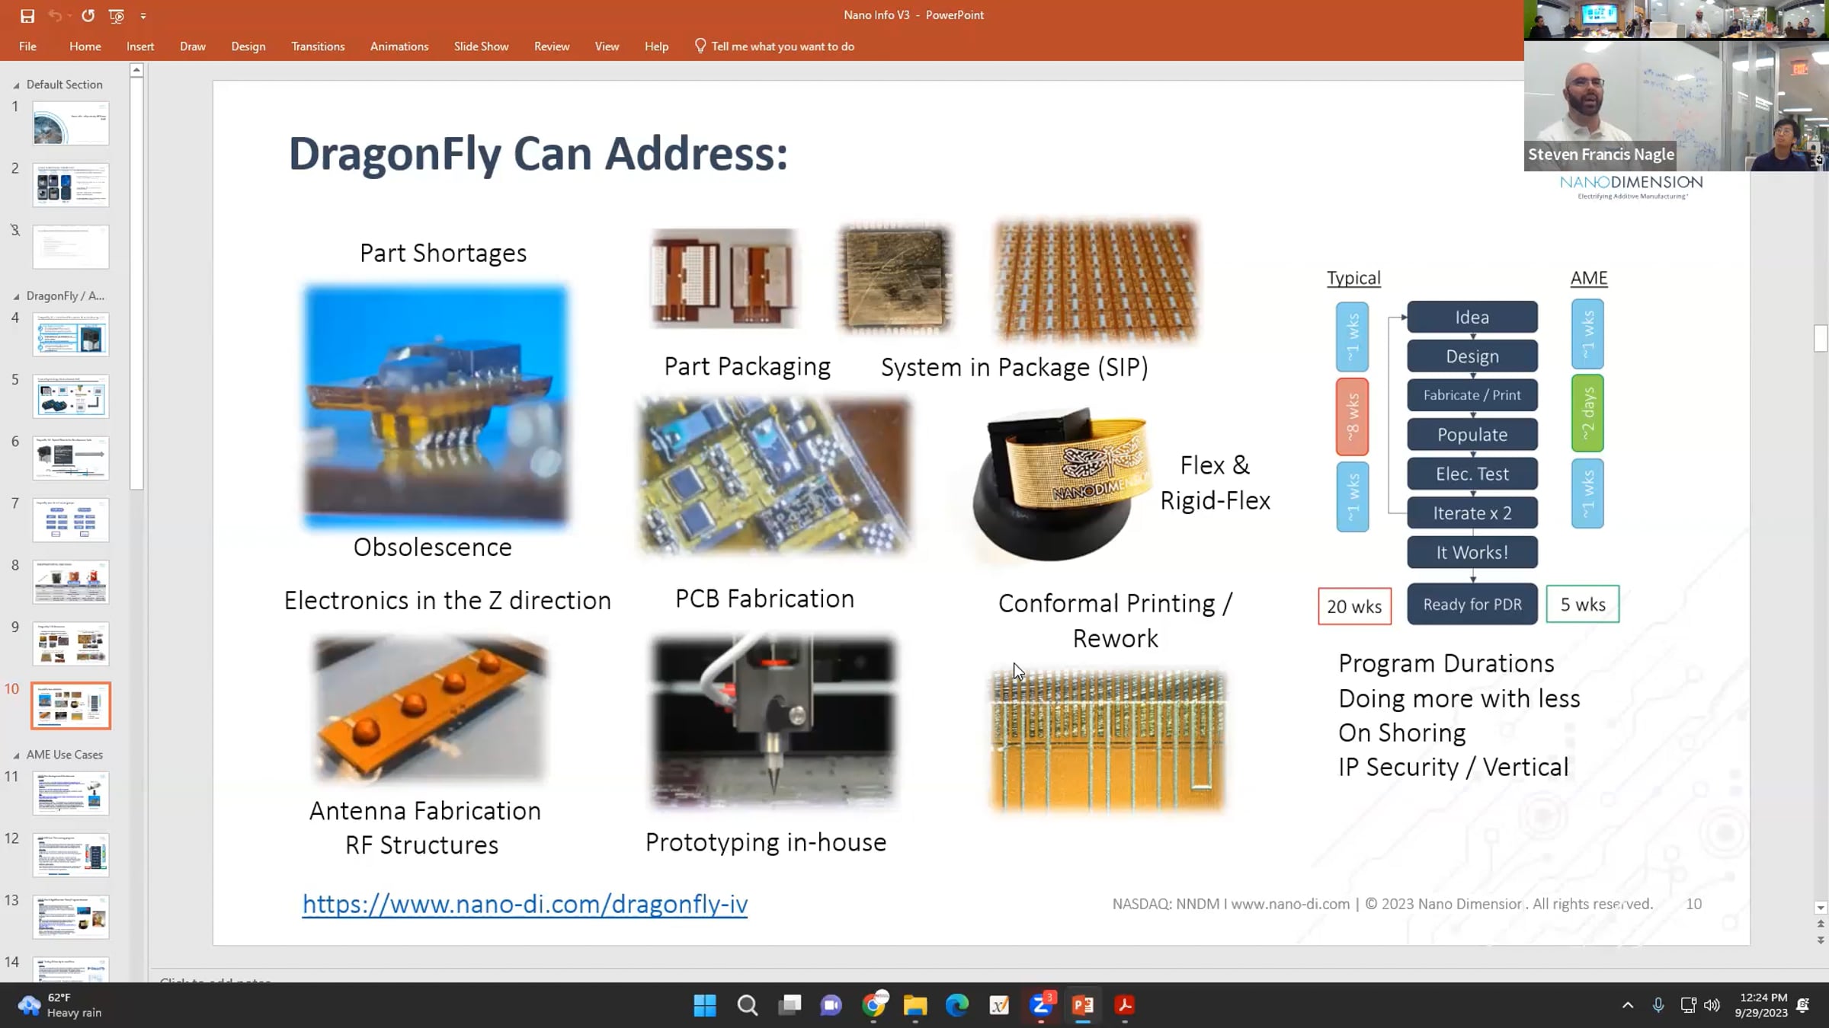Click the Adobe Acrobat taskbar icon
The width and height of the screenshot is (1829, 1028).
tap(1125, 1005)
